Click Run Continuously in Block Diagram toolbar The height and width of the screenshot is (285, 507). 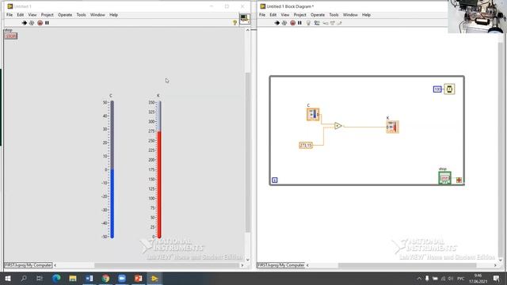pyautogui.click(x=284, y=23)
